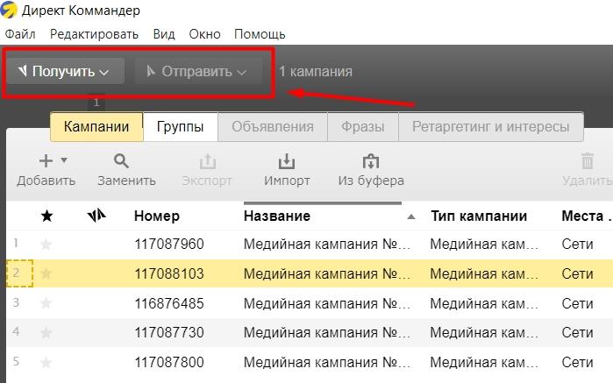Sort by the sync status column icon
The width and height of the screenshot is (613, 383).
(96, 216)
